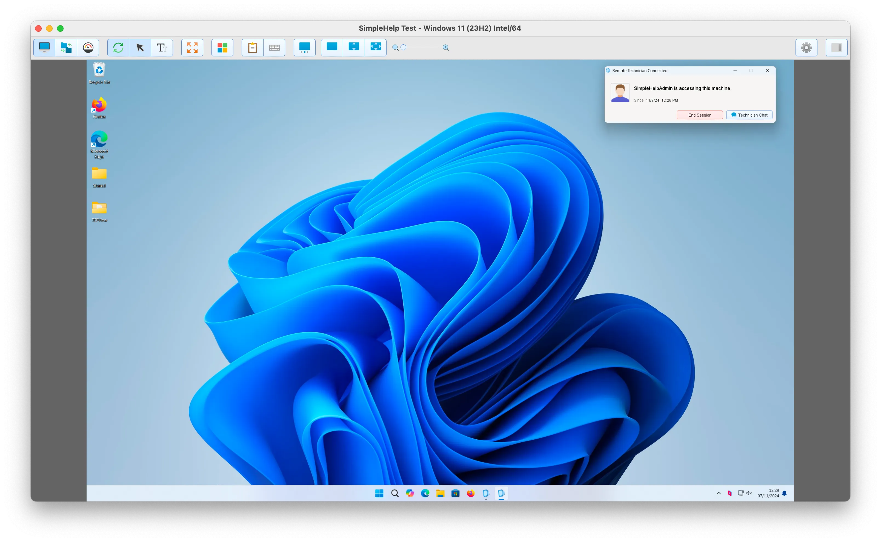881x542 pixels.
Task: Toggle the green refresh sync button
Action: coord(118,47)
